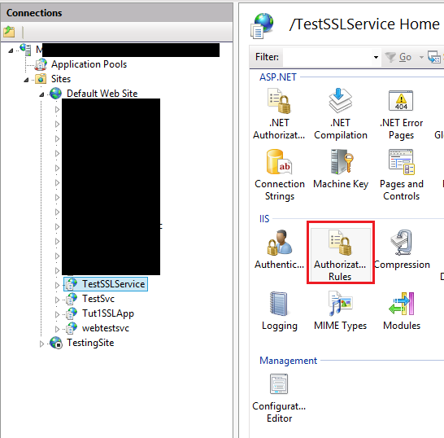Expand the TestingSite node
The image size is (444, 438).
[x=41, y=344]
